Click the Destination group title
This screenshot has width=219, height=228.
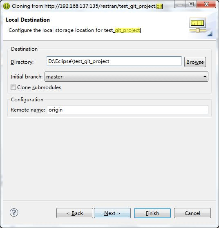pyautogui.click(x=24, y=49)
